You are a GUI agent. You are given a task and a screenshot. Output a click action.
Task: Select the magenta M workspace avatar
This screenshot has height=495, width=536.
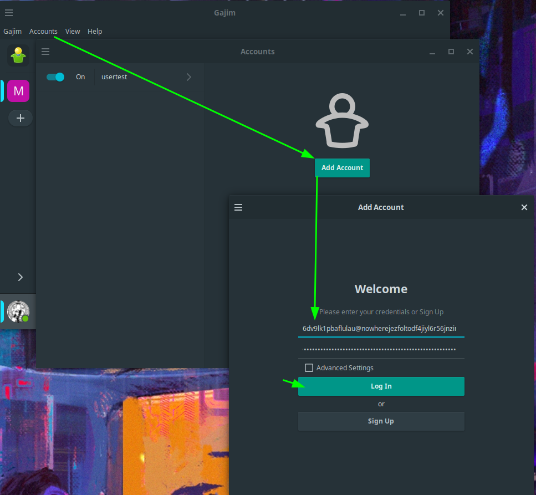point(18,91)
